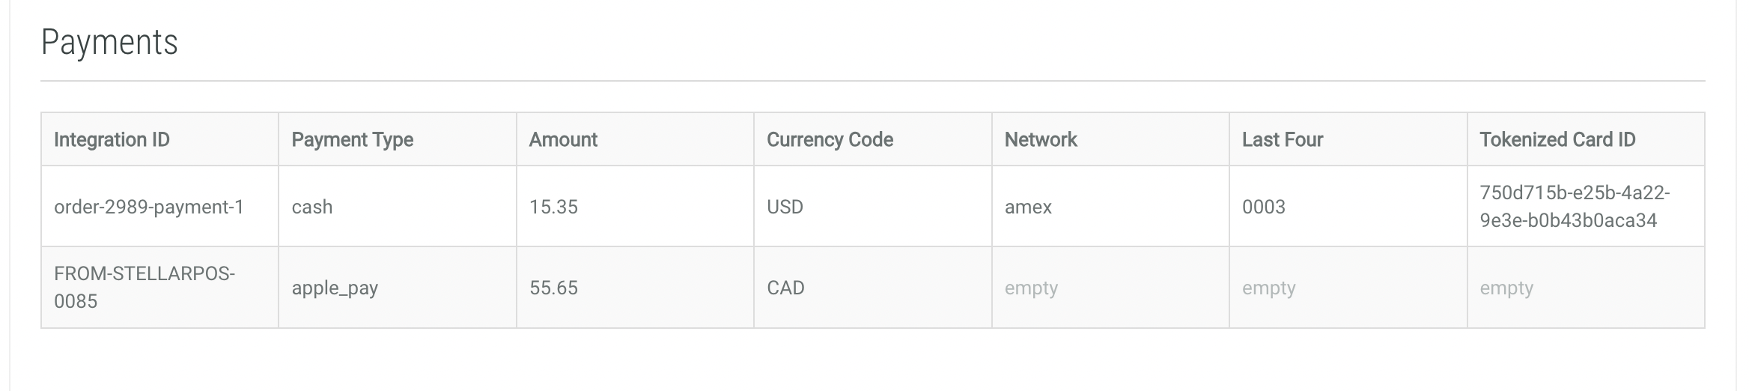Click the 0003 last four cell

(1263, 207)
